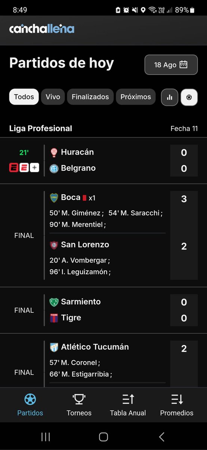
Task: Open Liga Profesional tournament header
Action: click(41, 128)
